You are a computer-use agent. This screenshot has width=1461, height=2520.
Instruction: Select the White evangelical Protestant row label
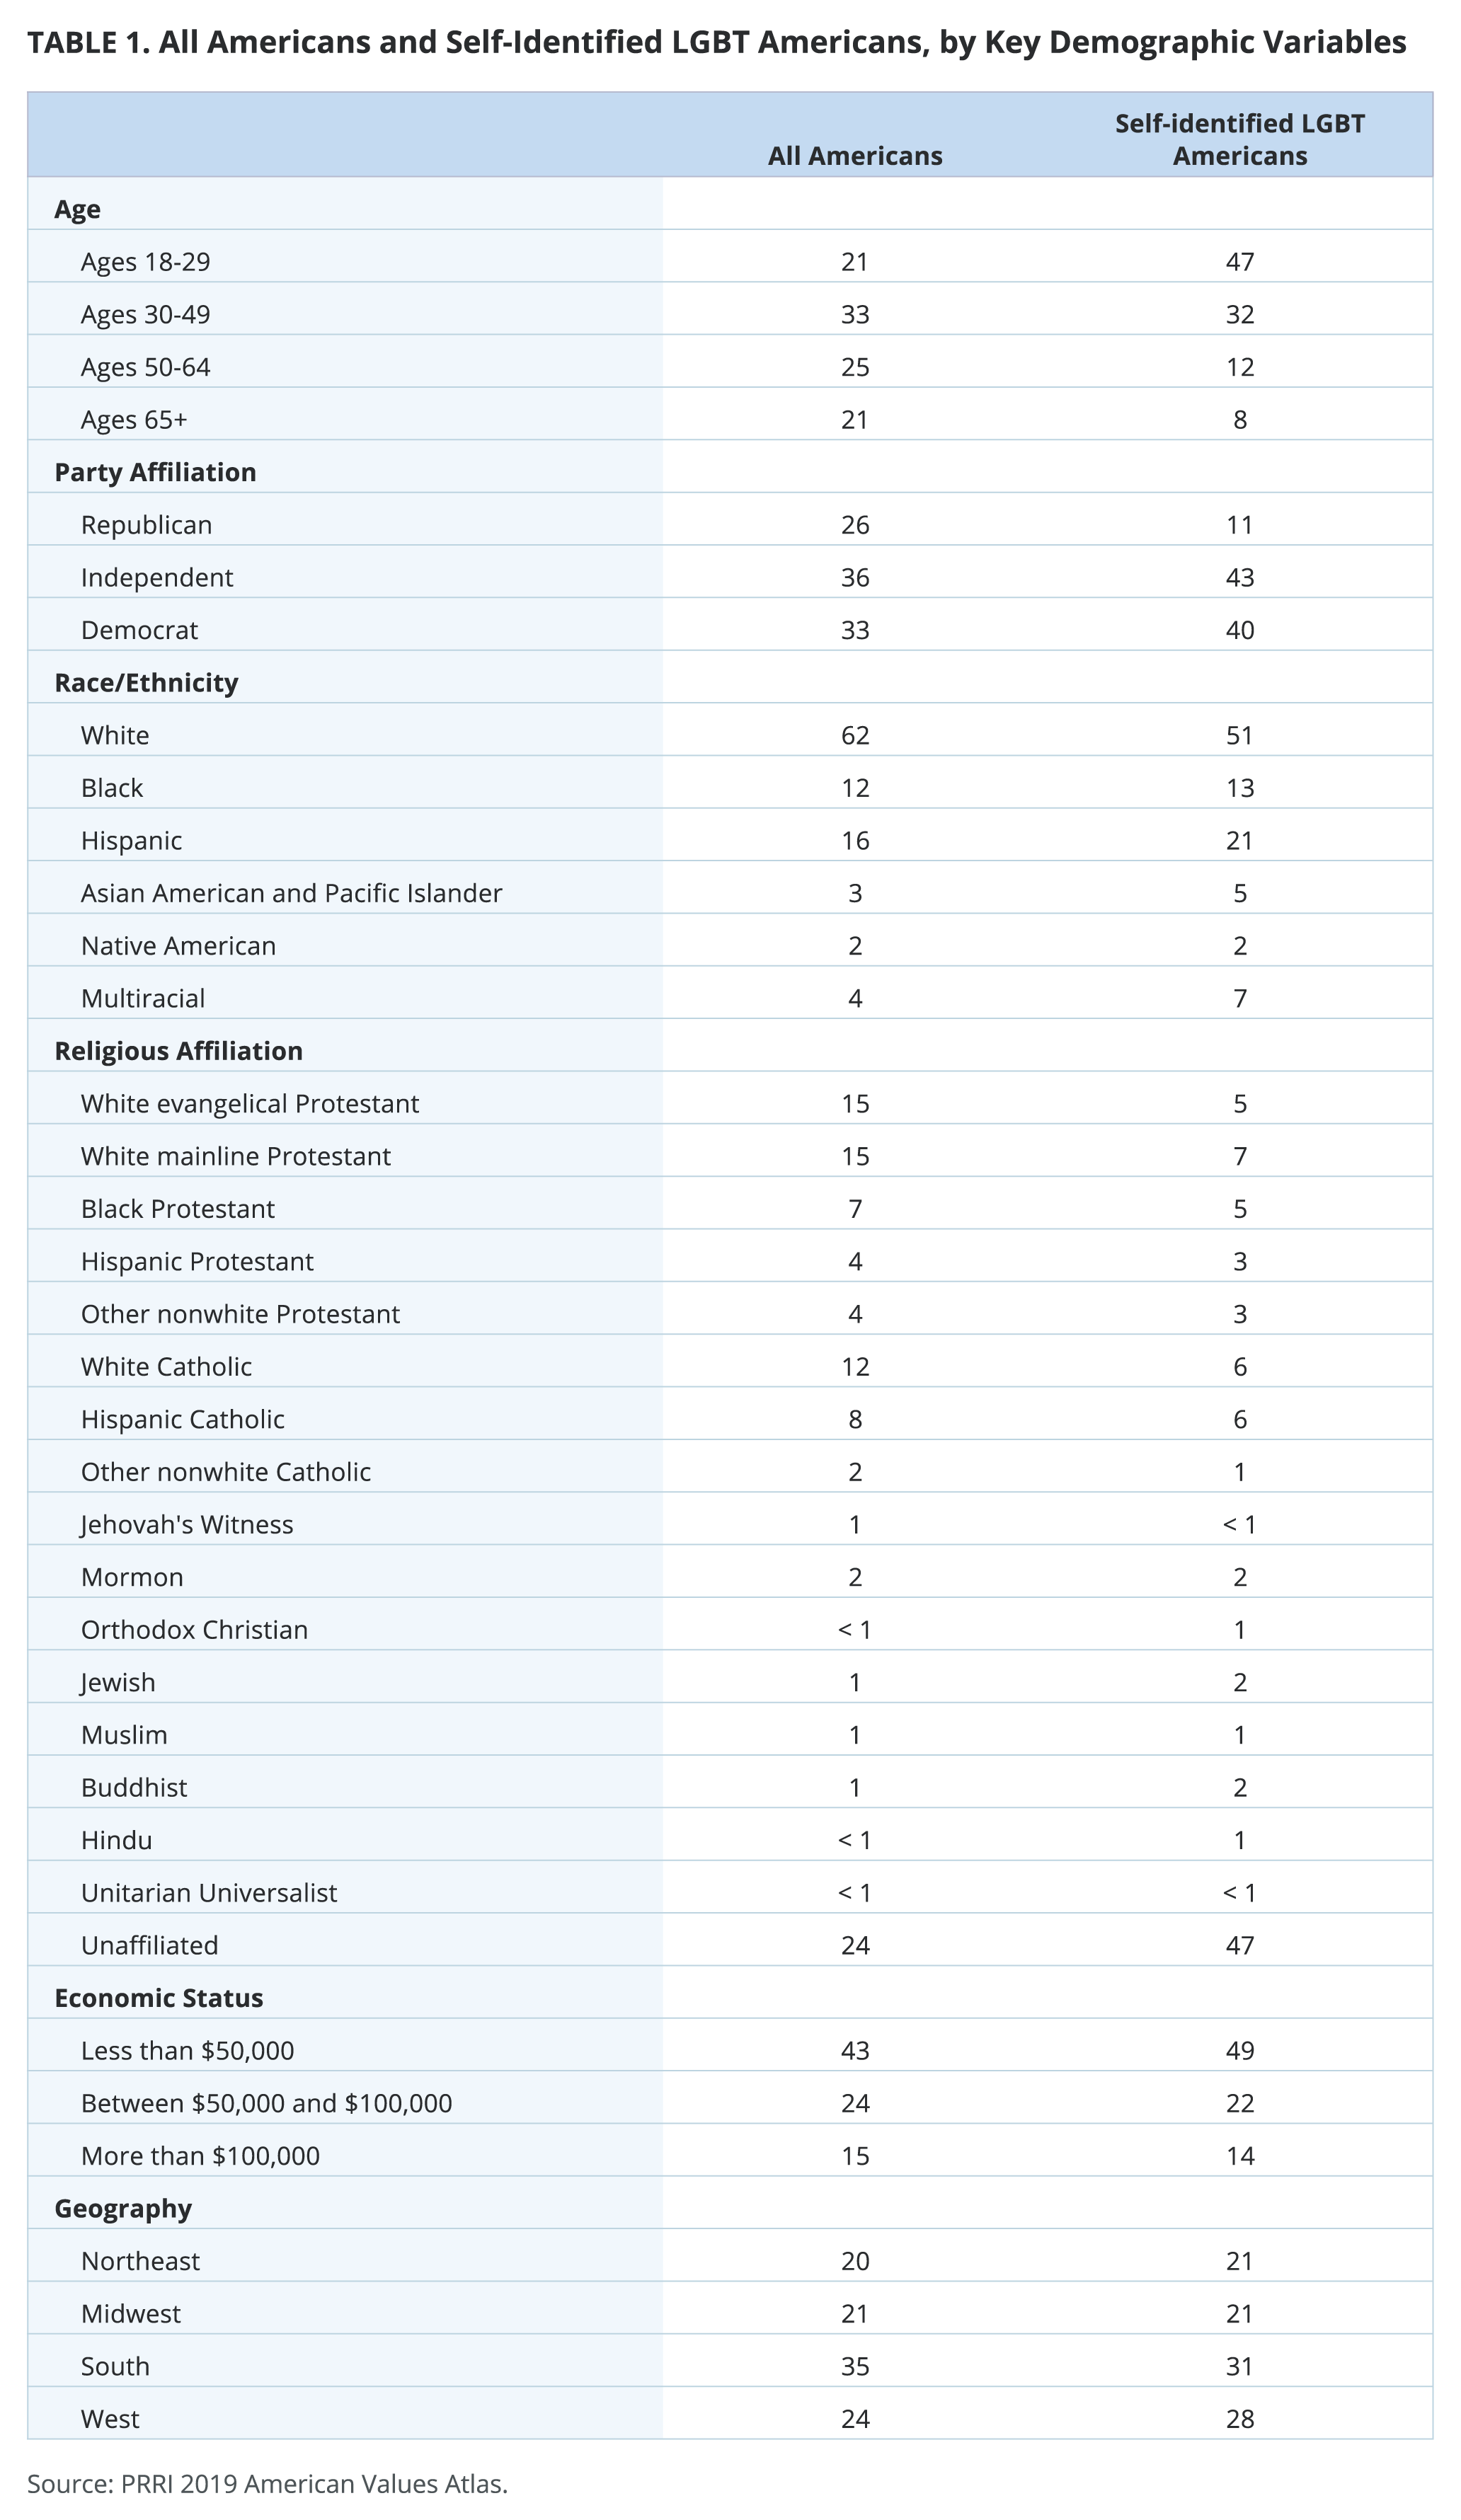coord(250,1104)
